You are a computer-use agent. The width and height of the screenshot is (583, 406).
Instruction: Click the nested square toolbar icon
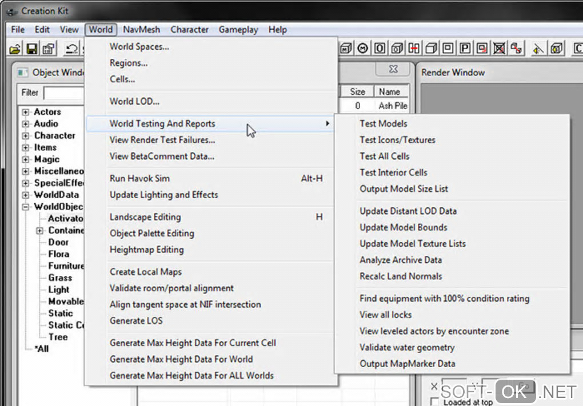point(448,49)
